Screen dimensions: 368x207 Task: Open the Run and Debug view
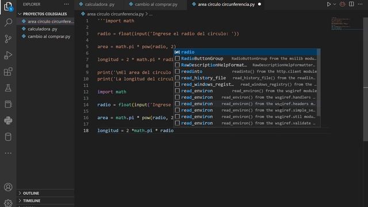click(8, 55)
